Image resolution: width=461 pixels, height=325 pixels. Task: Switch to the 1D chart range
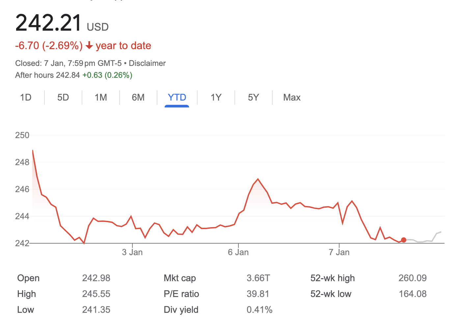(x=26, y=98)
